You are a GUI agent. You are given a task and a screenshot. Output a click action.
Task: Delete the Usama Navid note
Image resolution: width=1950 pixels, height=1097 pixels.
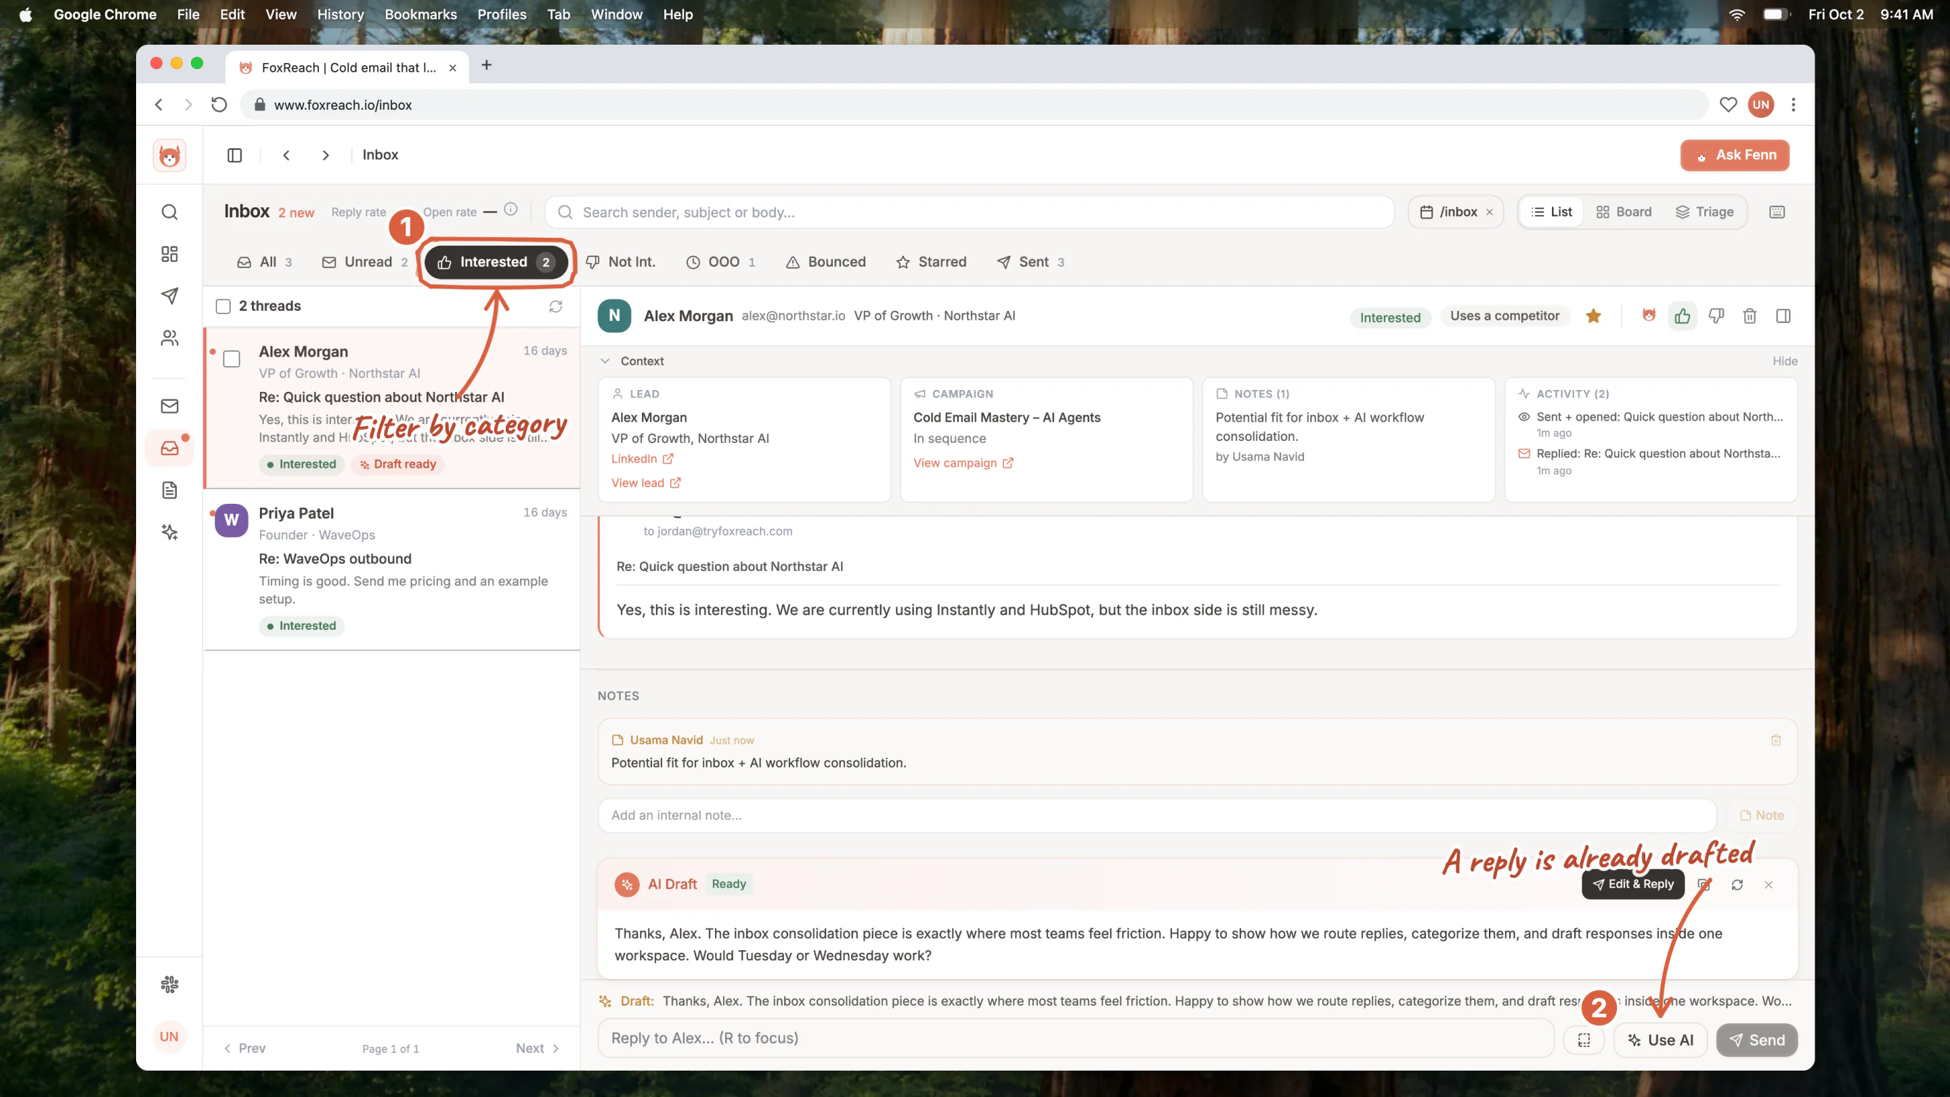coord(1776,740)
